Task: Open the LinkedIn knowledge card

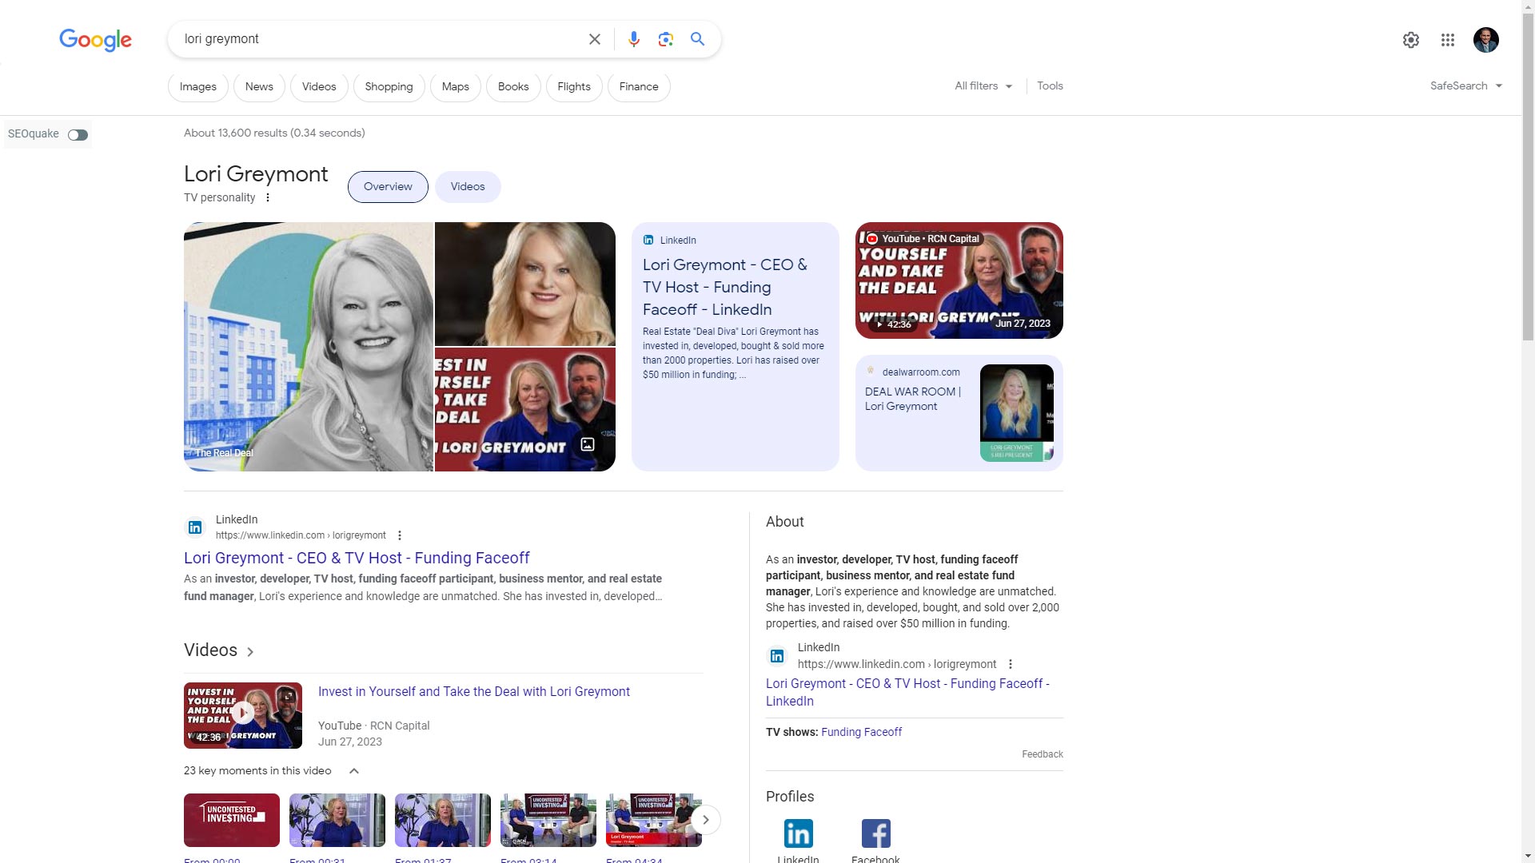Action: point(735,347)
